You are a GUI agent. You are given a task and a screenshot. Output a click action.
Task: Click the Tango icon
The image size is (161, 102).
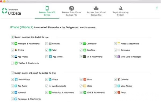tap(119, 92)
